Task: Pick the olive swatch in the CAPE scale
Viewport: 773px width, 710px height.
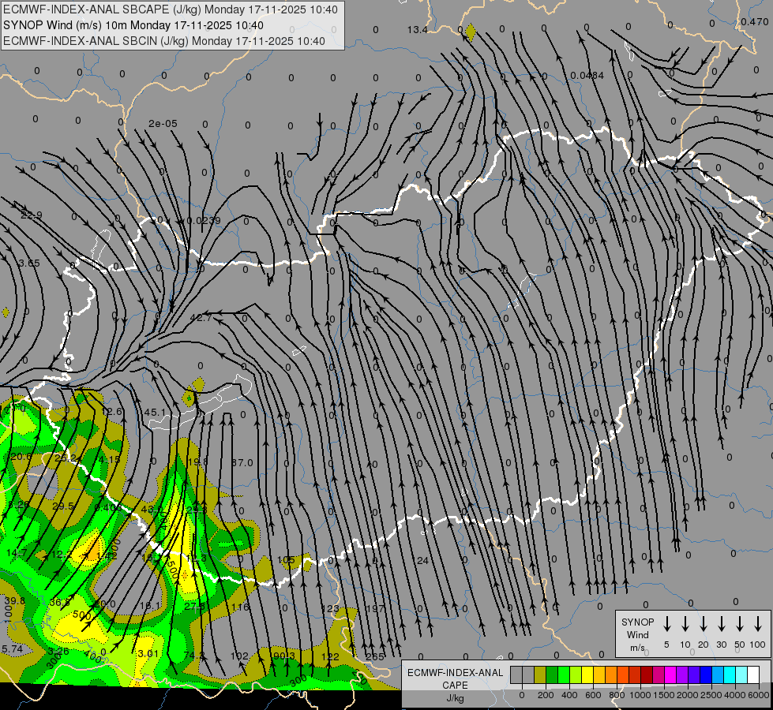Action: tap(540, 675)
